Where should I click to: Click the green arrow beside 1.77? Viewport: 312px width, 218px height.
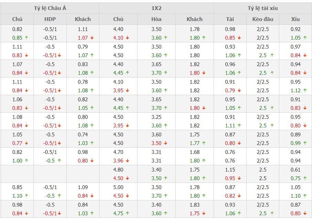(204, 143)
